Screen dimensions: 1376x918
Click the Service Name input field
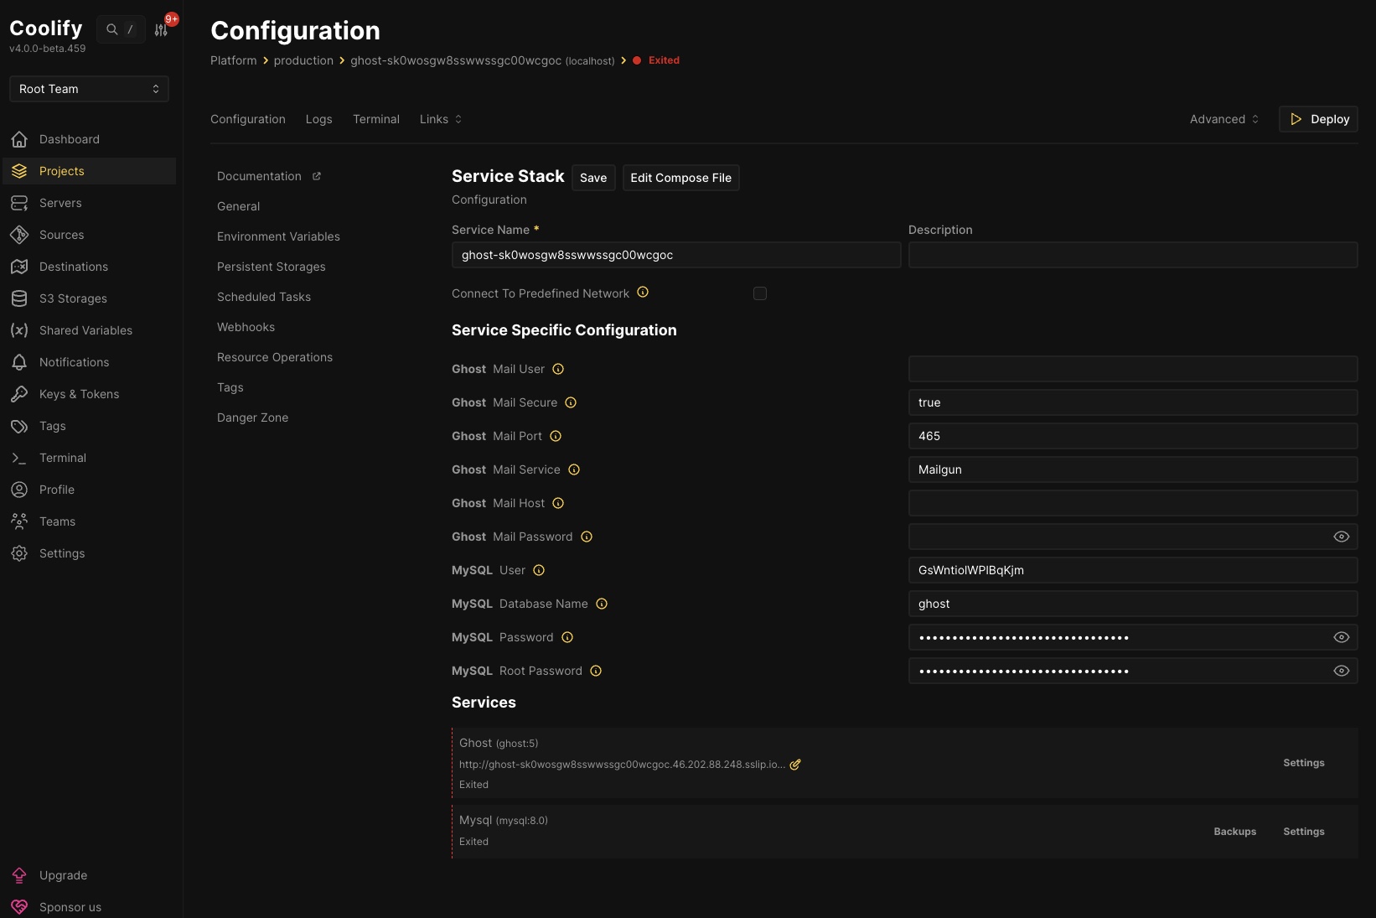676,255
